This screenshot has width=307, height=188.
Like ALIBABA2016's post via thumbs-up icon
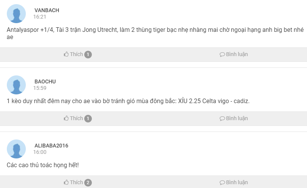click(66, 182)
